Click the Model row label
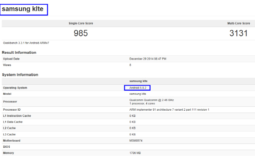Image resolution: width=255 pixels, height=159 pixels. tap(7, 94)
